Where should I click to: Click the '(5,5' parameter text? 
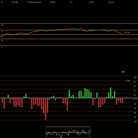point(71,2)
